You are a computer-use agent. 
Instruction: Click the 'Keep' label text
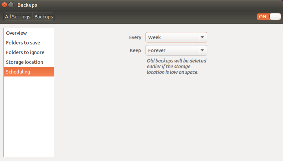[x=135, y=50]
